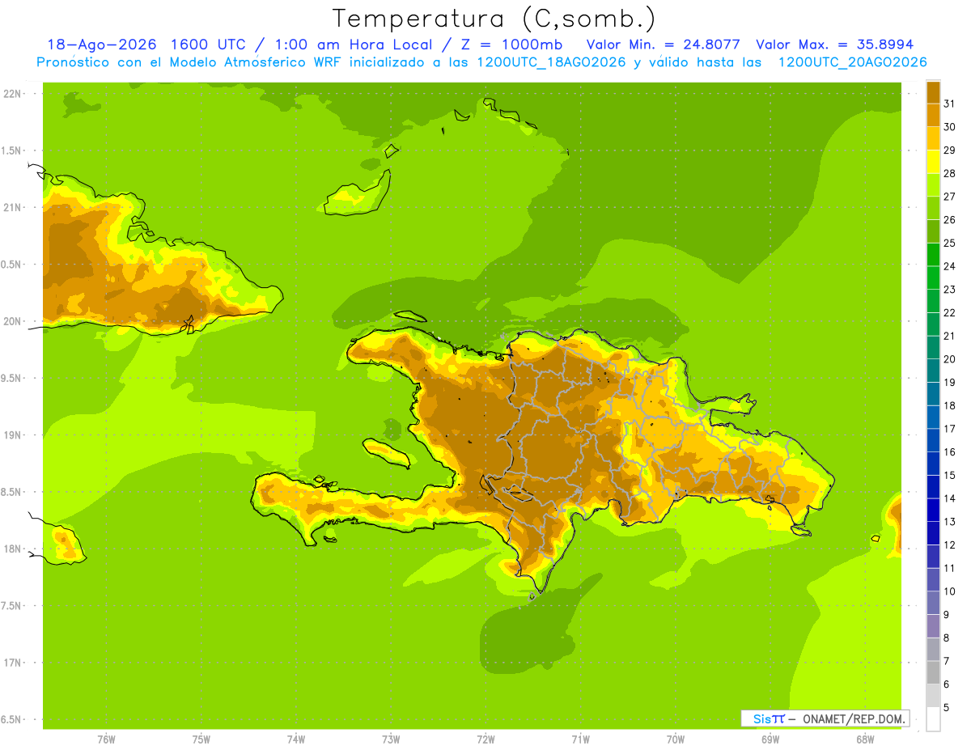Click the gray legend swatch between 6 and 7
Image resolution: width=971 pixels, height=750 pixels.
coord(933,673)
